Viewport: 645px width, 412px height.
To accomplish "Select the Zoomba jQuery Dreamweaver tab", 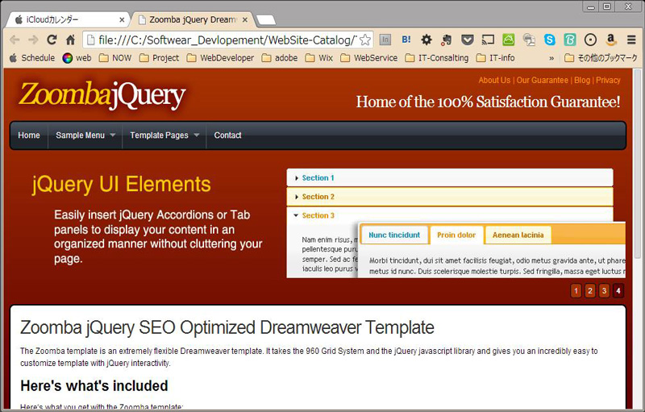I will (x=193, y=19).
